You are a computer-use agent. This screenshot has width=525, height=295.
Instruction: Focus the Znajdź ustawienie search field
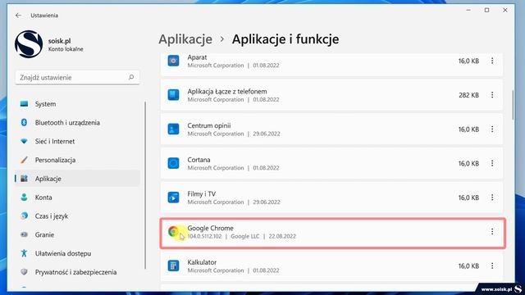pyautogui.click(x=77, y=78)
